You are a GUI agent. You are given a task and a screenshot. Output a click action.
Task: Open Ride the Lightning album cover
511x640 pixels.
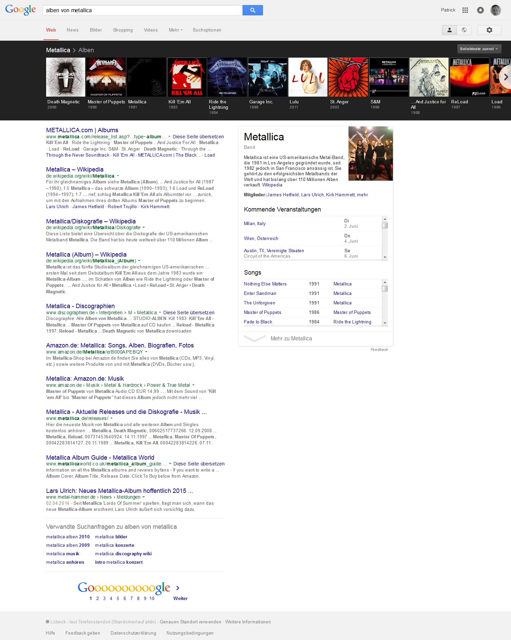click(227, 77)
